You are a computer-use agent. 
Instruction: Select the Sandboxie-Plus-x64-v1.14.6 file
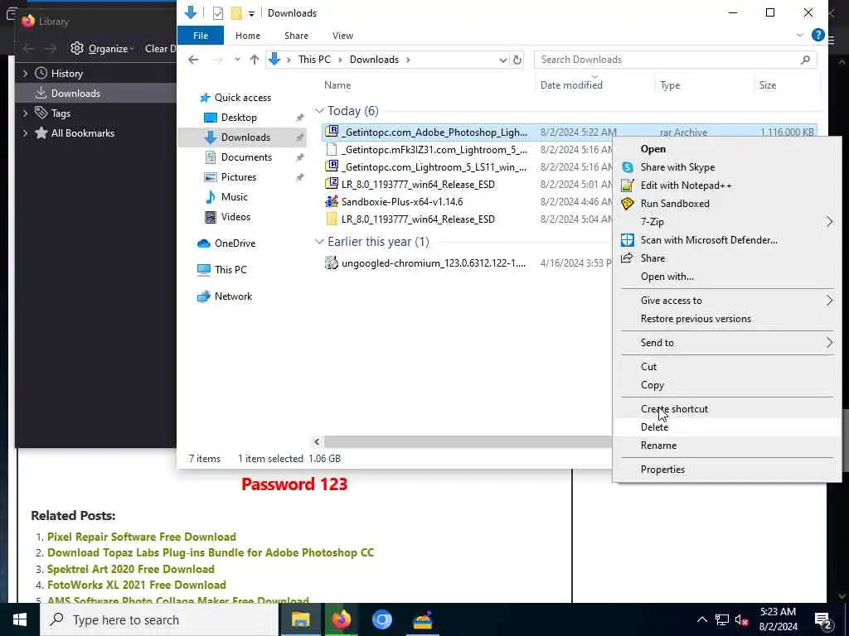(402, 202)
